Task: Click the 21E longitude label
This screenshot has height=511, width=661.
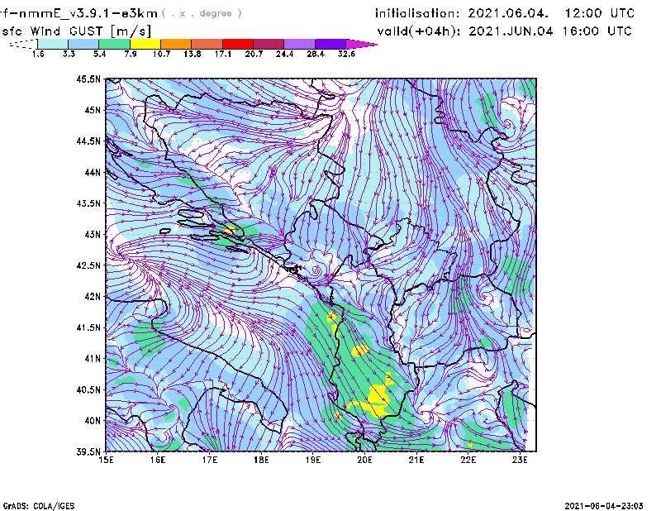Action: (416, 460)
